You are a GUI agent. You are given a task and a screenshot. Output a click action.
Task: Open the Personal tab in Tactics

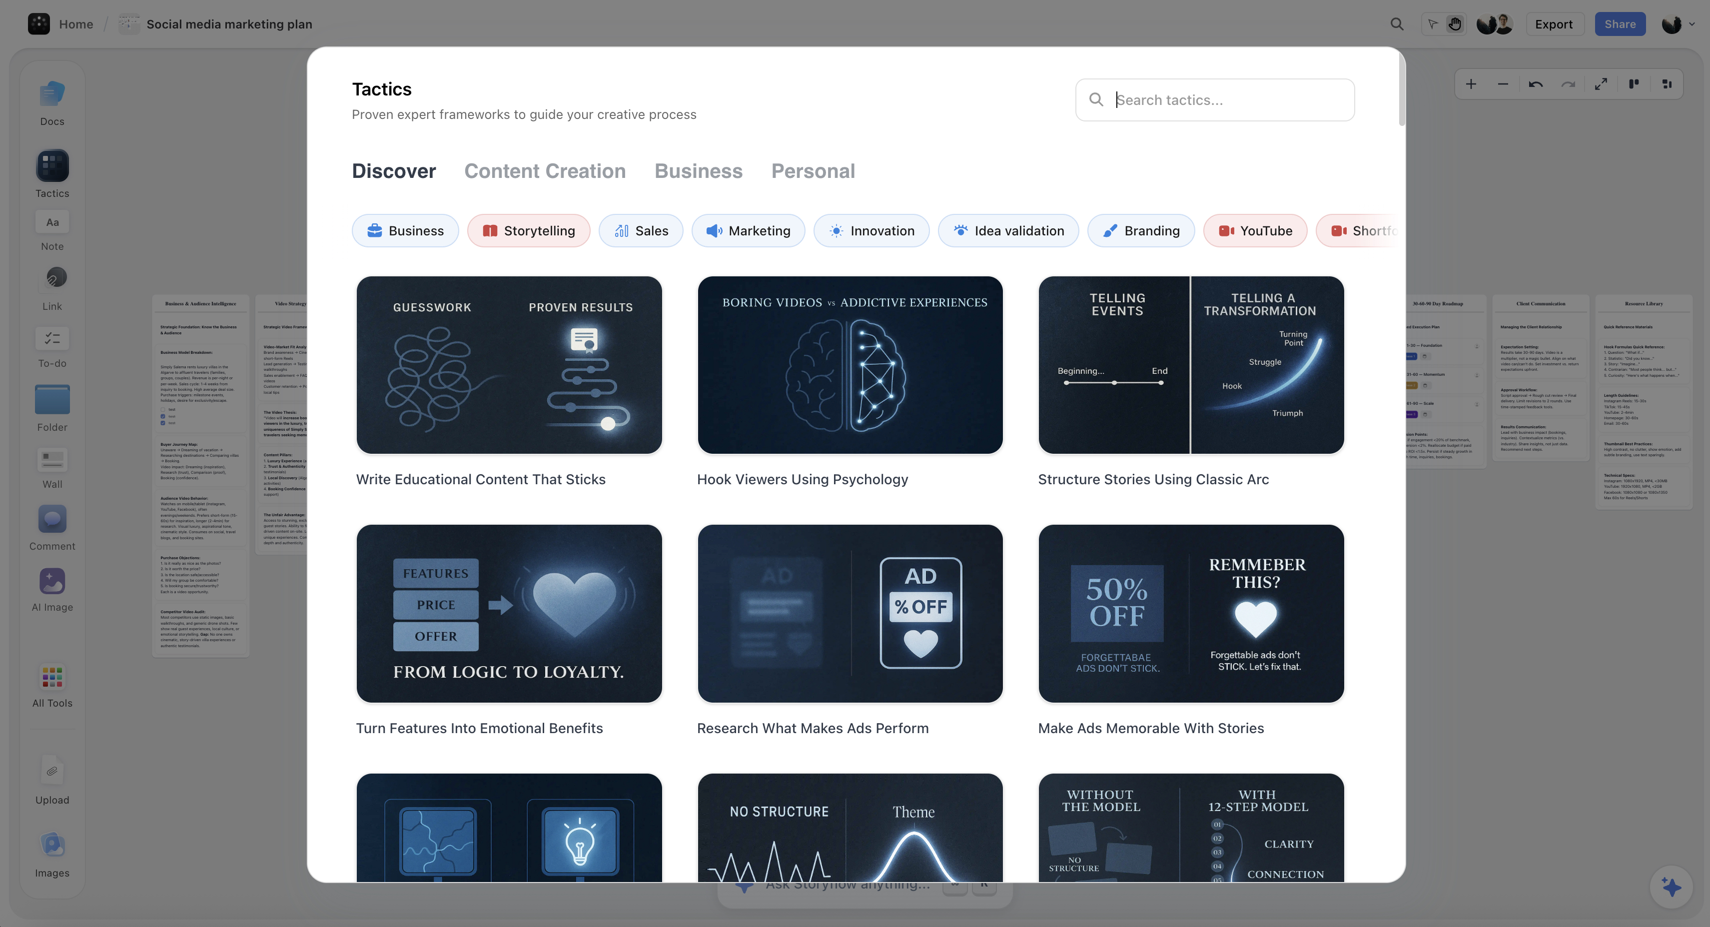pos(813,171)
